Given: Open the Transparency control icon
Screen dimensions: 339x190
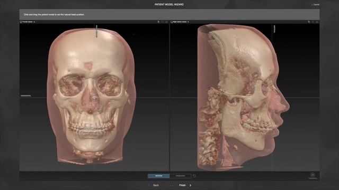Looking at the screenshot, I should click(313, 175).
